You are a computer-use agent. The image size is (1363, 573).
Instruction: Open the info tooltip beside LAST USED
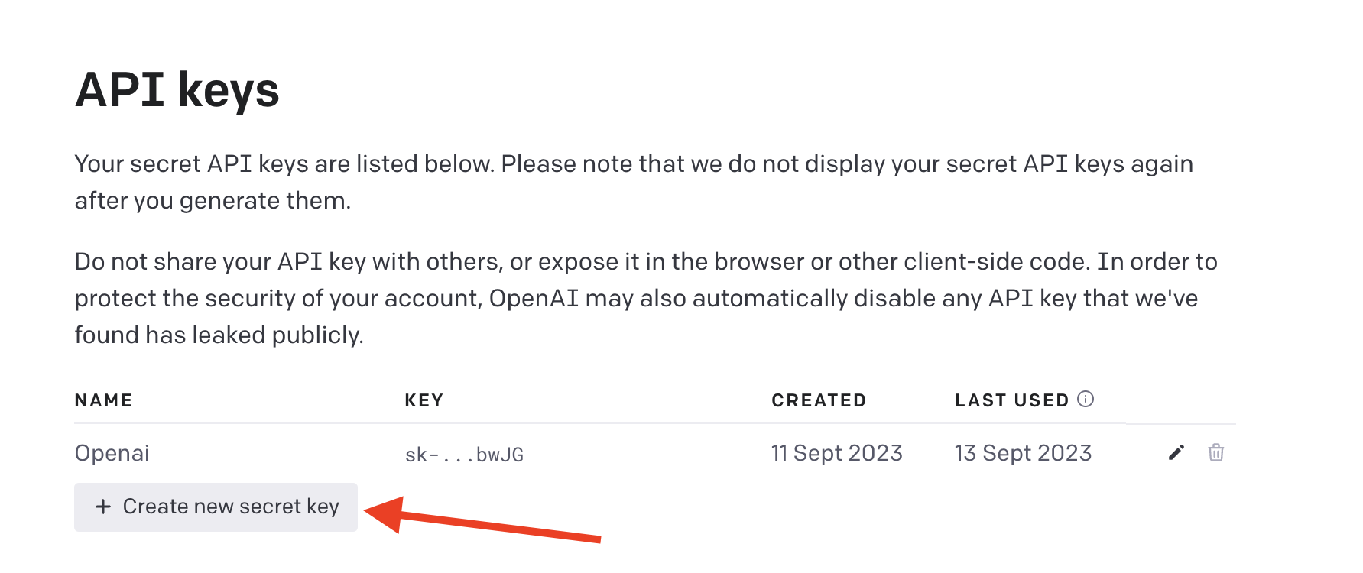(1086, 399)
